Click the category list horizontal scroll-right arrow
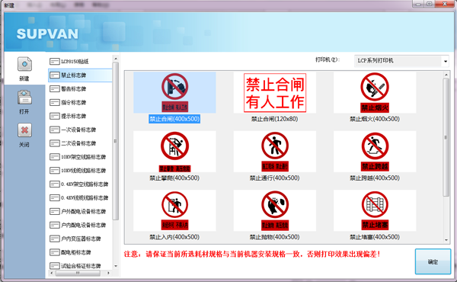Screen dimensions: 457x282 point(108,273)
